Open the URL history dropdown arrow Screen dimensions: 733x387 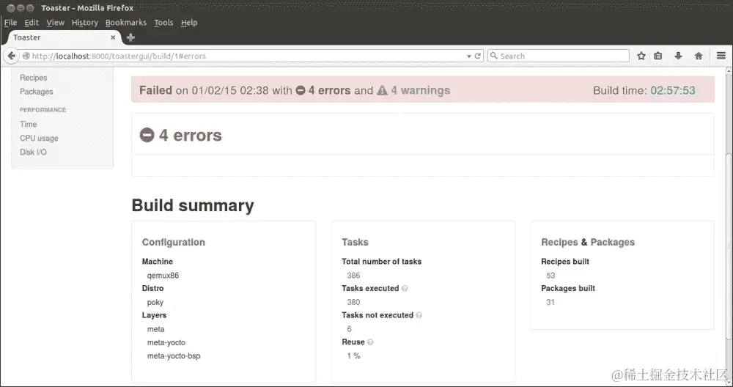469,56
